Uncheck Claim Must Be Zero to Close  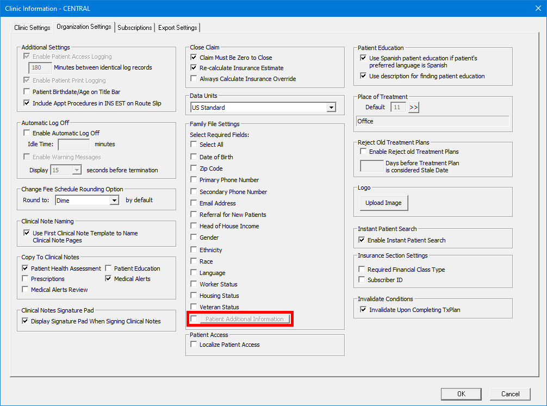194,58
